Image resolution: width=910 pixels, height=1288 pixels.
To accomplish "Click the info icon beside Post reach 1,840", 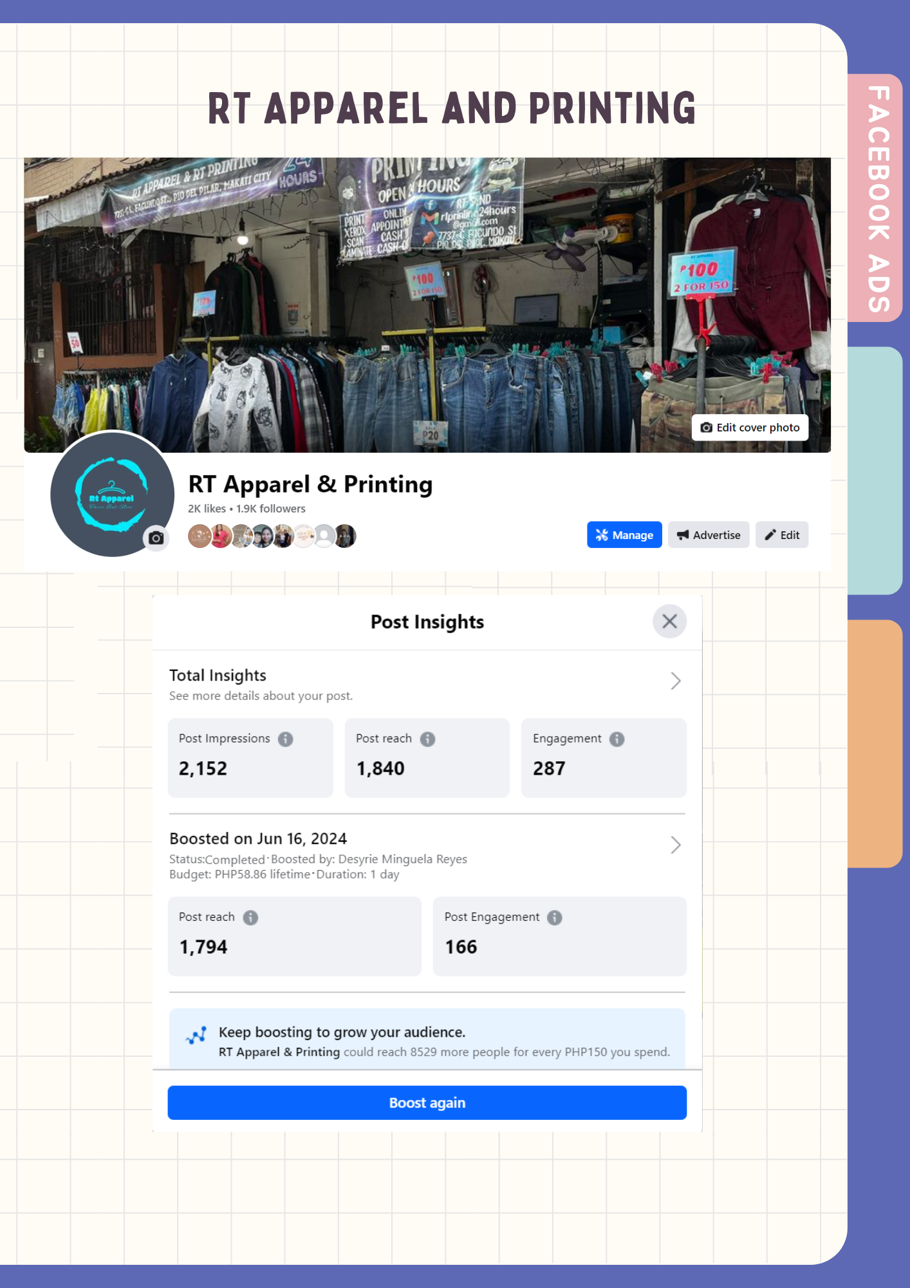I will pos(428,739).
